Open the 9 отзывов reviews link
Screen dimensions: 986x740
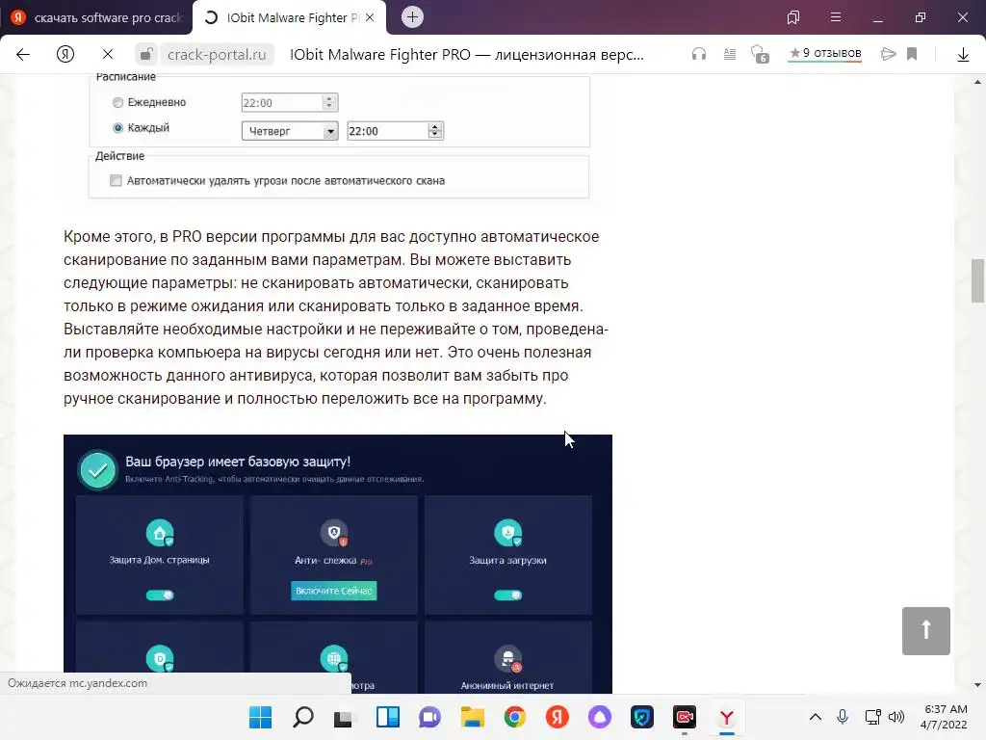825,54
